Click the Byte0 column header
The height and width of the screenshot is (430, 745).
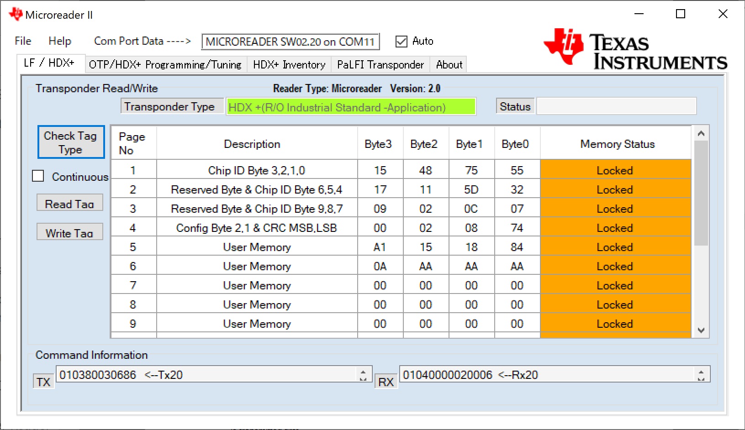(x=517, y=144)
